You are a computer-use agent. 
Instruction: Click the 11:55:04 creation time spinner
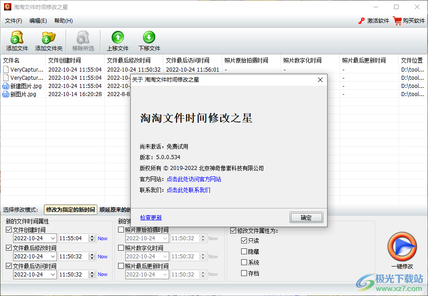92,238
